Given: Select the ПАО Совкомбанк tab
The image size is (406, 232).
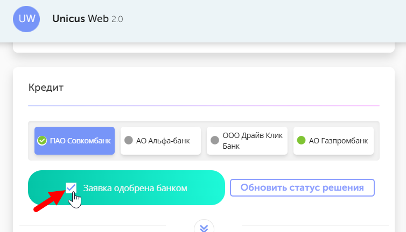Looking at the screenshot, I should 74,141.
